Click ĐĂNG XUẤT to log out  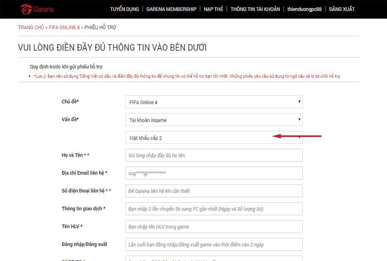pyautogui.click(x=342, y=9)
